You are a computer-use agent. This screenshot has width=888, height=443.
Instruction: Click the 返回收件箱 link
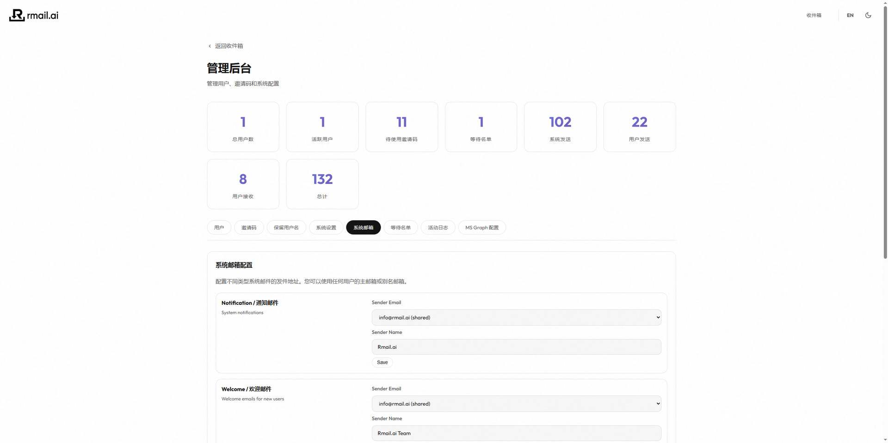229,46
